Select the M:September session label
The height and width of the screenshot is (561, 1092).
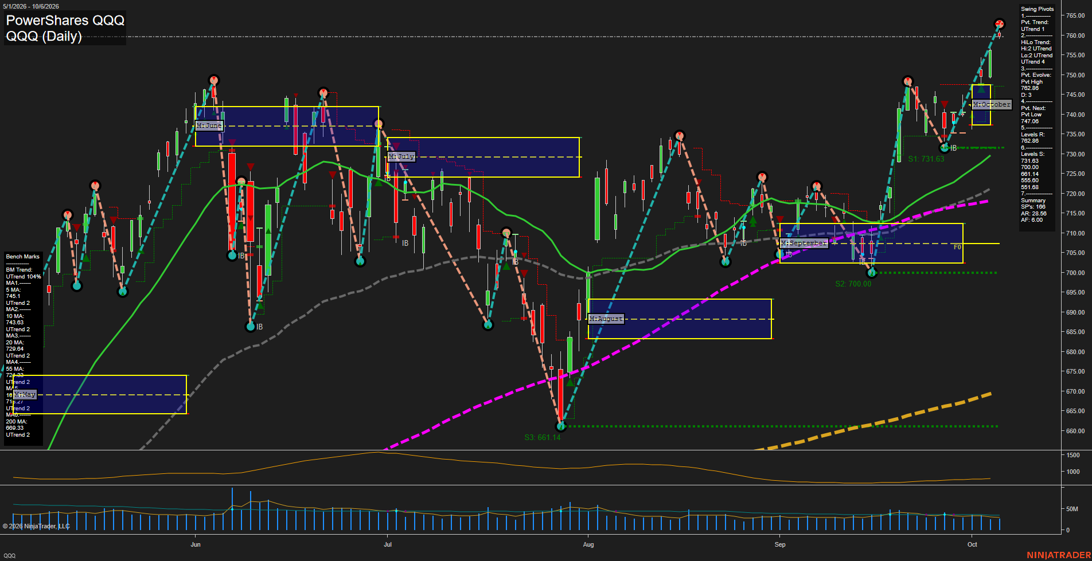coord(804,243)
